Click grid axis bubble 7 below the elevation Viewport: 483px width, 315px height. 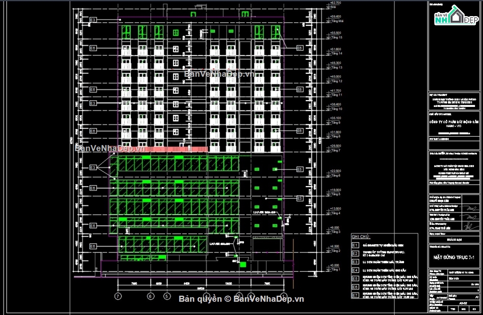click(x=118, y=297)
